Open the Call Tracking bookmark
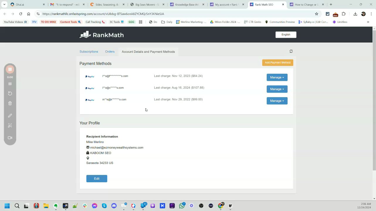The image size is (376, 211). click(95, 22)
